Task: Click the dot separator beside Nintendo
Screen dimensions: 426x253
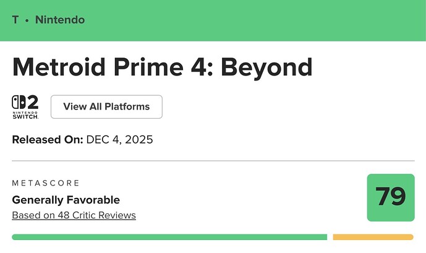Action: click(x=27, y=20)
